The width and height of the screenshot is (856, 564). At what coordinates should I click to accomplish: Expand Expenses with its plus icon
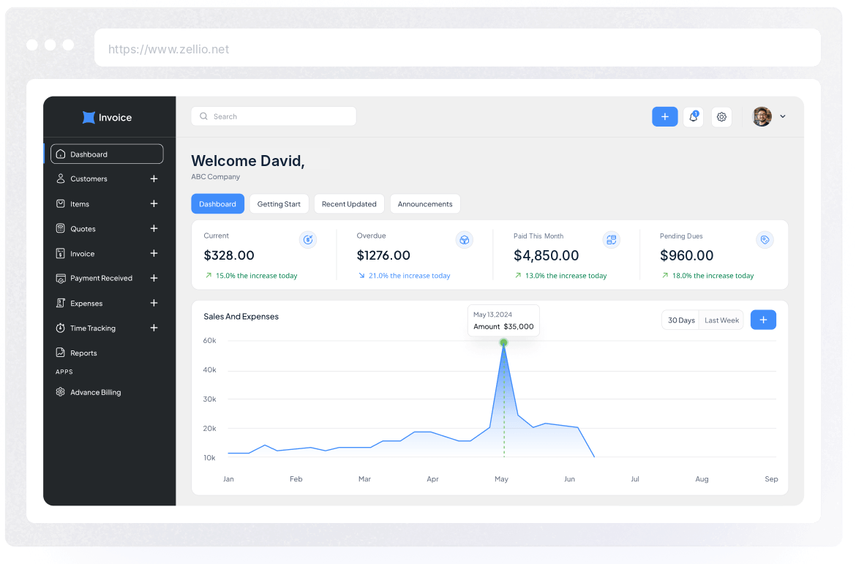(154, 303)
